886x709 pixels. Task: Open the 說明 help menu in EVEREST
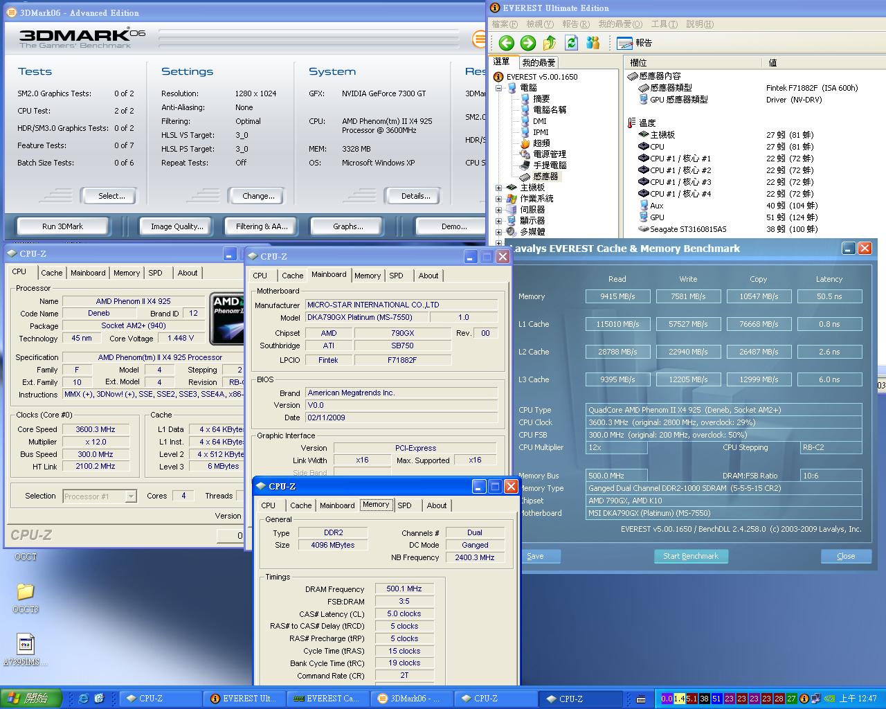coord(700,24)
